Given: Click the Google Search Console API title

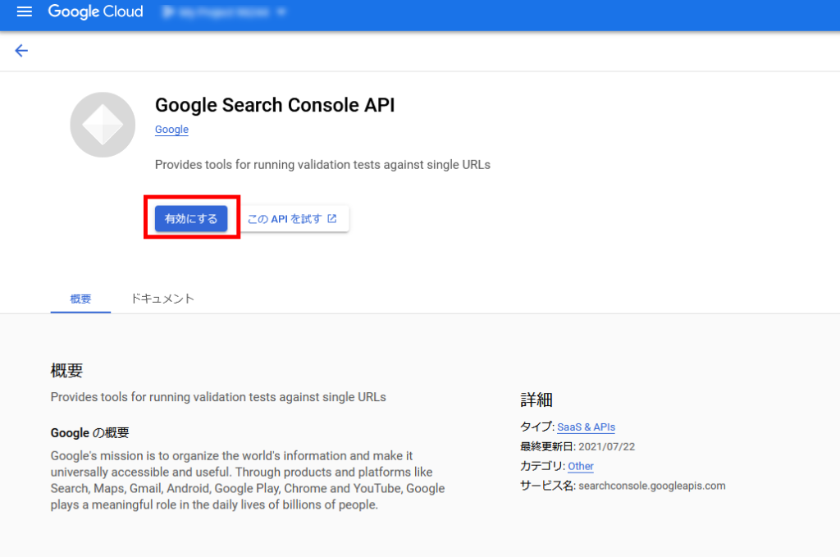Looking at the screenshot, I should click(x=275, y=105).
